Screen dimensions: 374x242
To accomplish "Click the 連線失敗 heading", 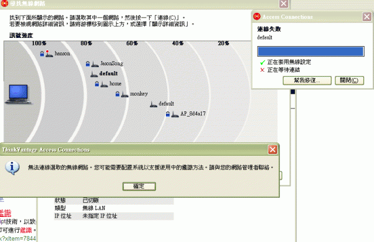I will [x=269, y=29].
